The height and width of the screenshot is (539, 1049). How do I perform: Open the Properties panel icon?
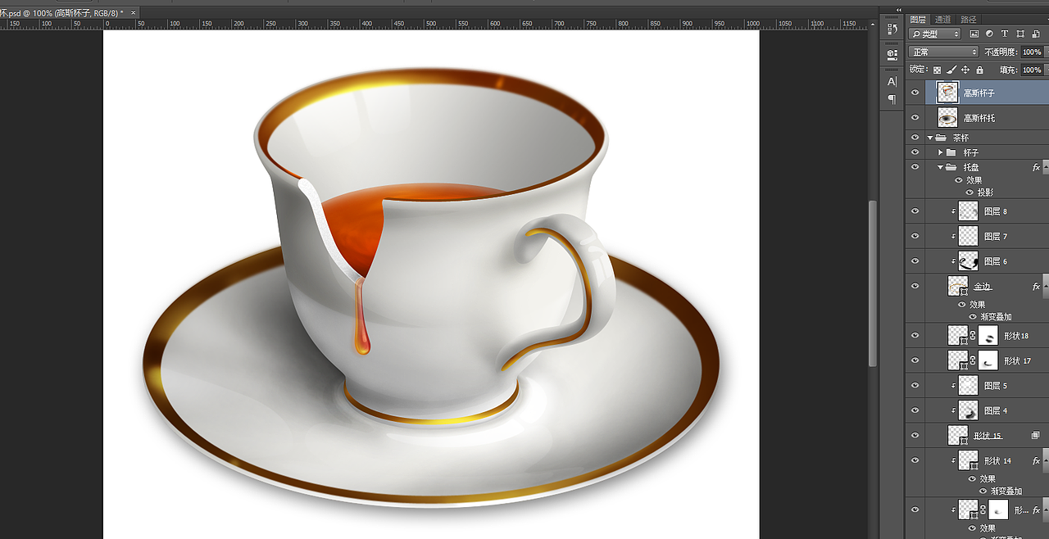pyautogui.click(x=892, y=55)
